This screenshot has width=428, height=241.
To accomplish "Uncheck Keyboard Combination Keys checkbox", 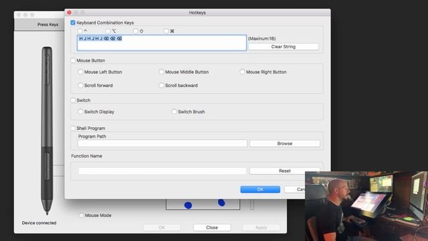I will (x=73, y=23).
